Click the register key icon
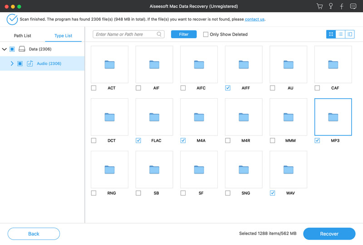The height and width of the screenshot is (245, 363). click(x=331, y=6)
